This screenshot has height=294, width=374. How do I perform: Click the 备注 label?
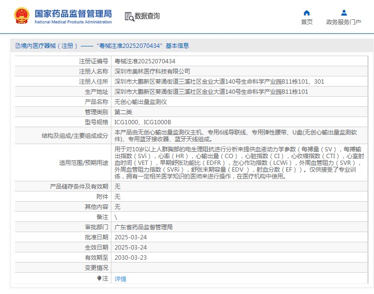tap(102, 217)
